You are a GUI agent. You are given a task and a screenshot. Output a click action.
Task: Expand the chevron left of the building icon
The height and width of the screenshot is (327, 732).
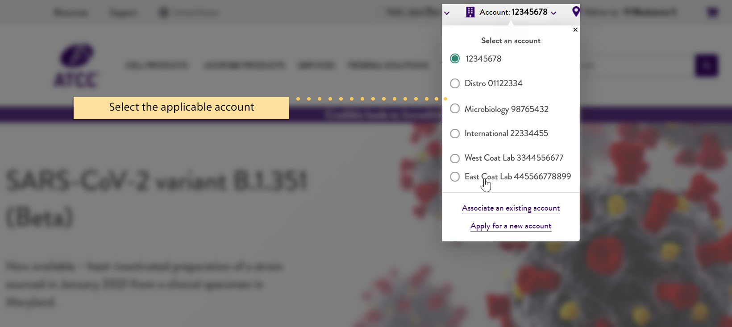click(447, 13)
